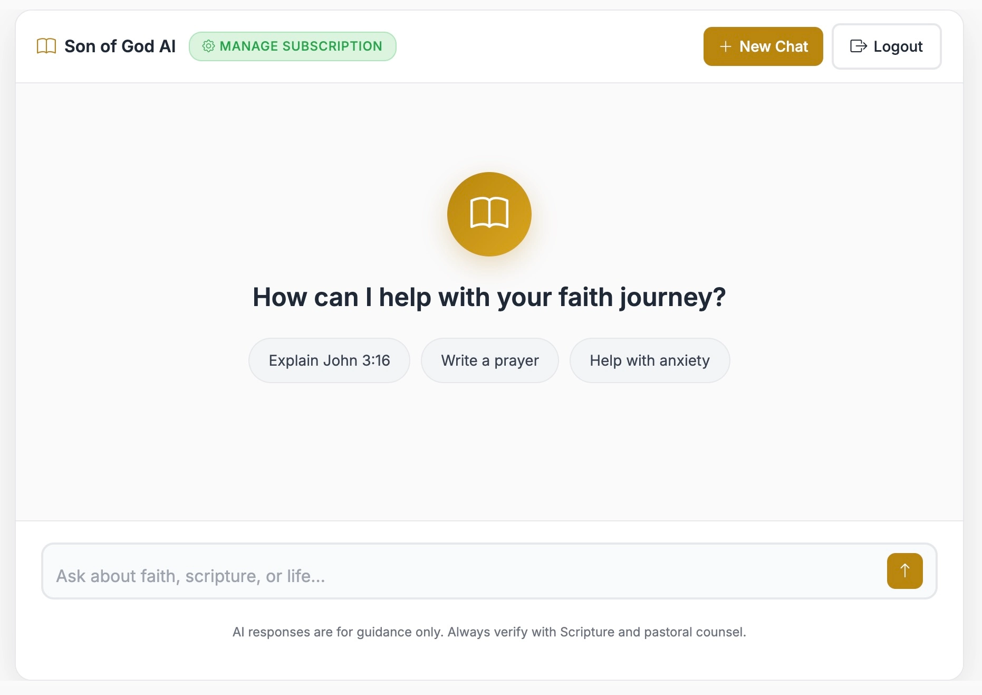Start a New Chat
The image size is (982, 695).
pyautogui.click(x=763, y=46)
